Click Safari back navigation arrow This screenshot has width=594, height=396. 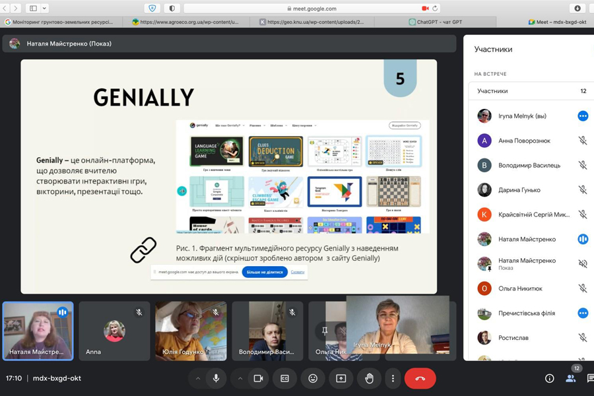tap(5, 8)
